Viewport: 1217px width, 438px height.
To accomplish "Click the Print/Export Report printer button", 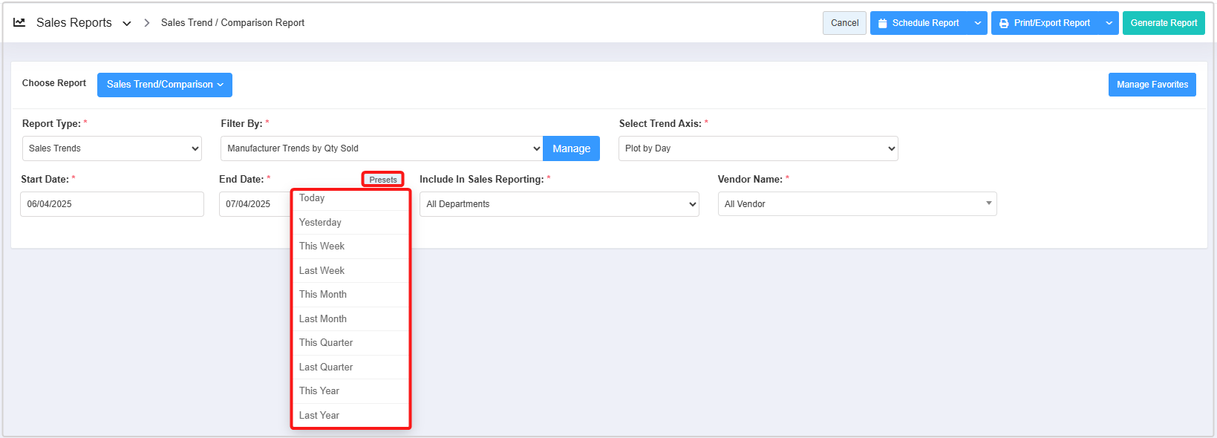I will tap(1045, 23).
